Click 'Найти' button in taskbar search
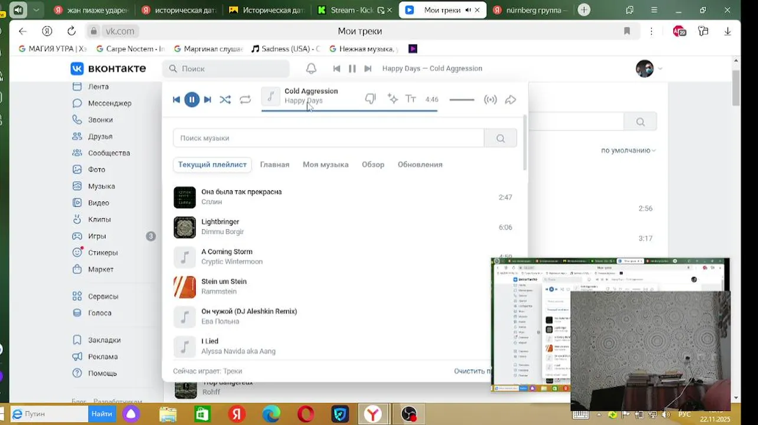 coord(102,414)
